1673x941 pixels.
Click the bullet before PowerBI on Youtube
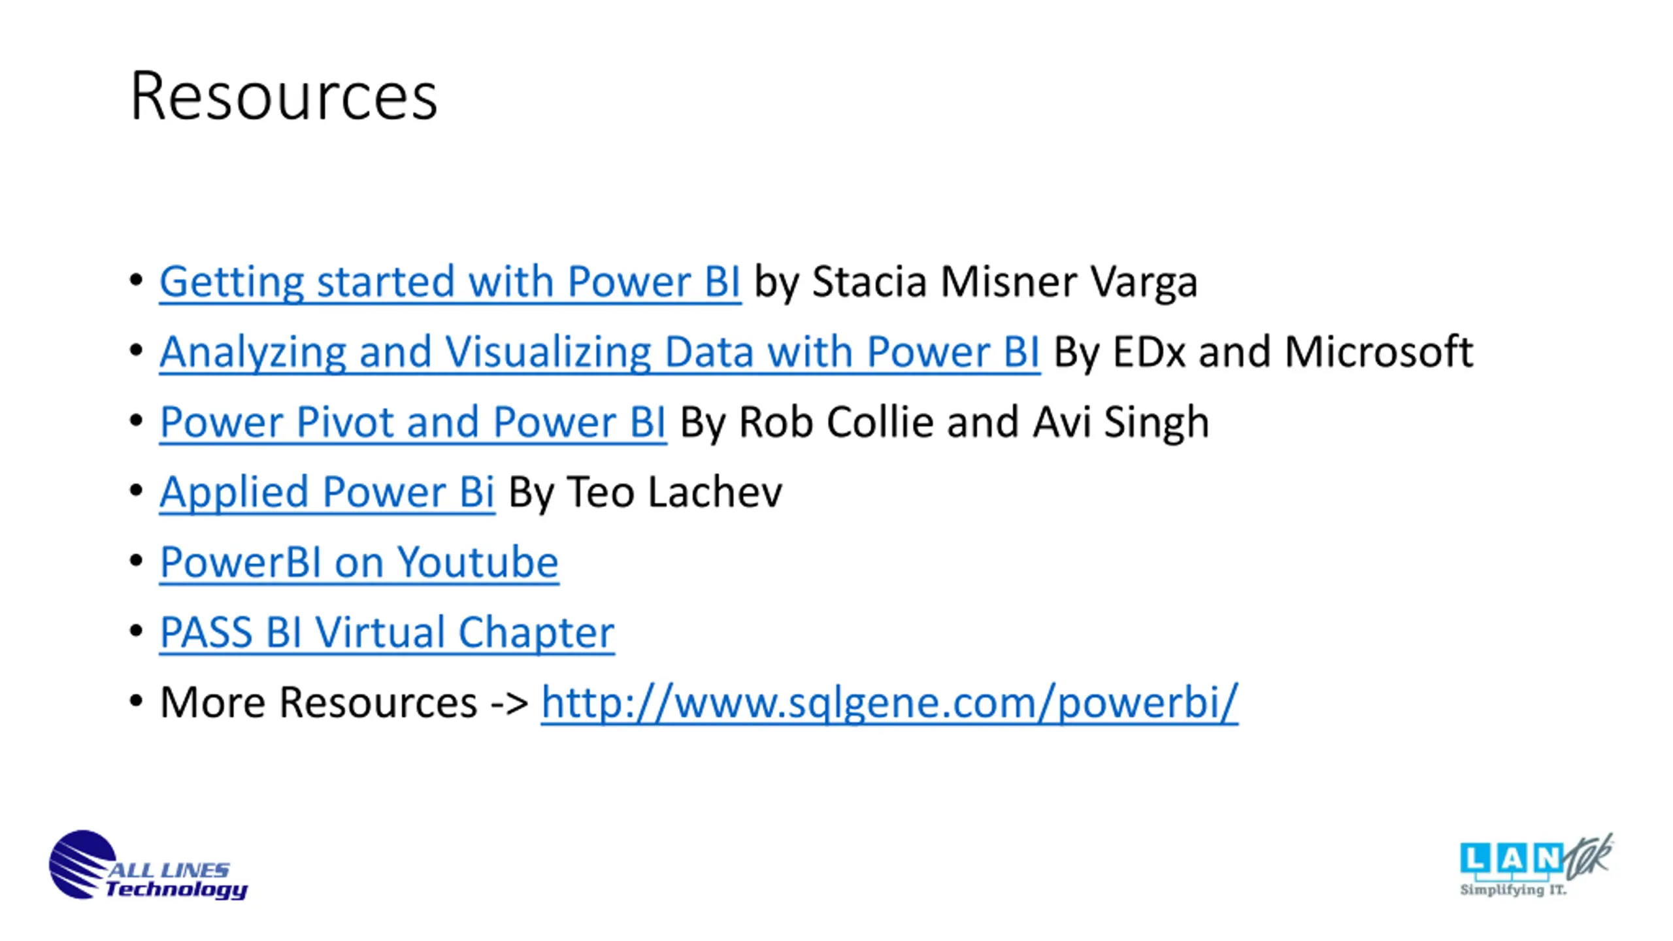[x=136, y=561]
